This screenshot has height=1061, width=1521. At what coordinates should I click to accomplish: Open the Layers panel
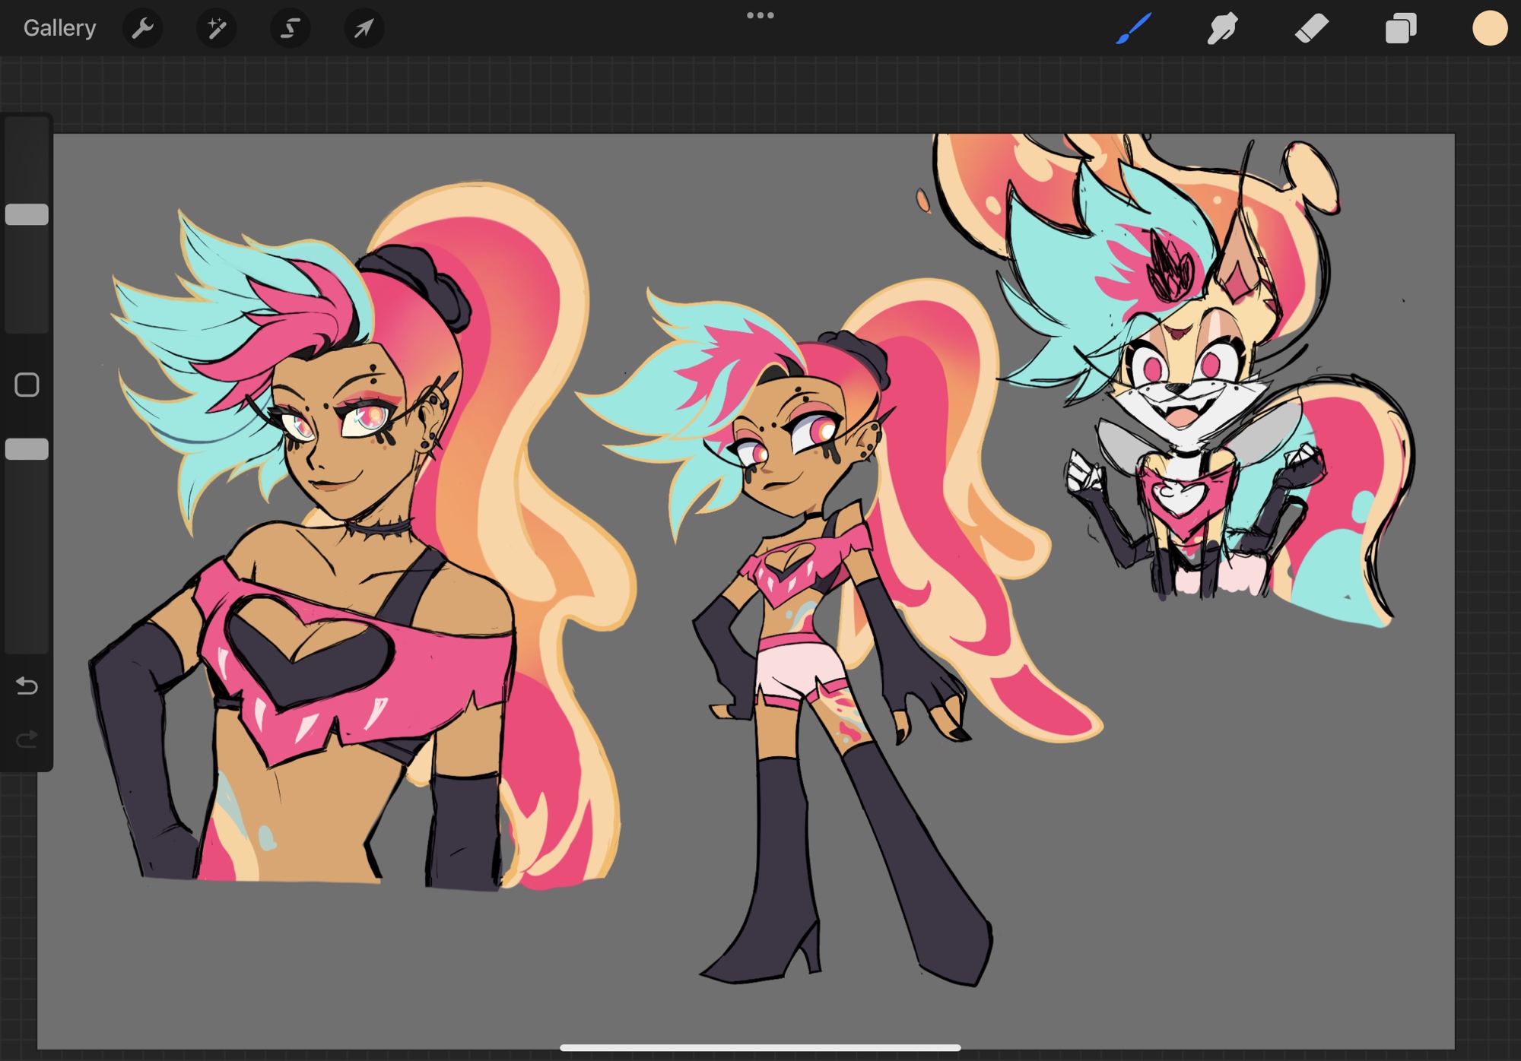pos(1400,29)
